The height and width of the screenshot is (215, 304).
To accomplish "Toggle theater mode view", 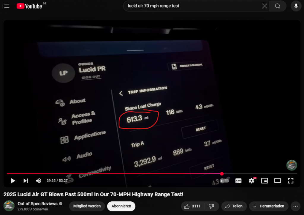I will pos(278,181).
